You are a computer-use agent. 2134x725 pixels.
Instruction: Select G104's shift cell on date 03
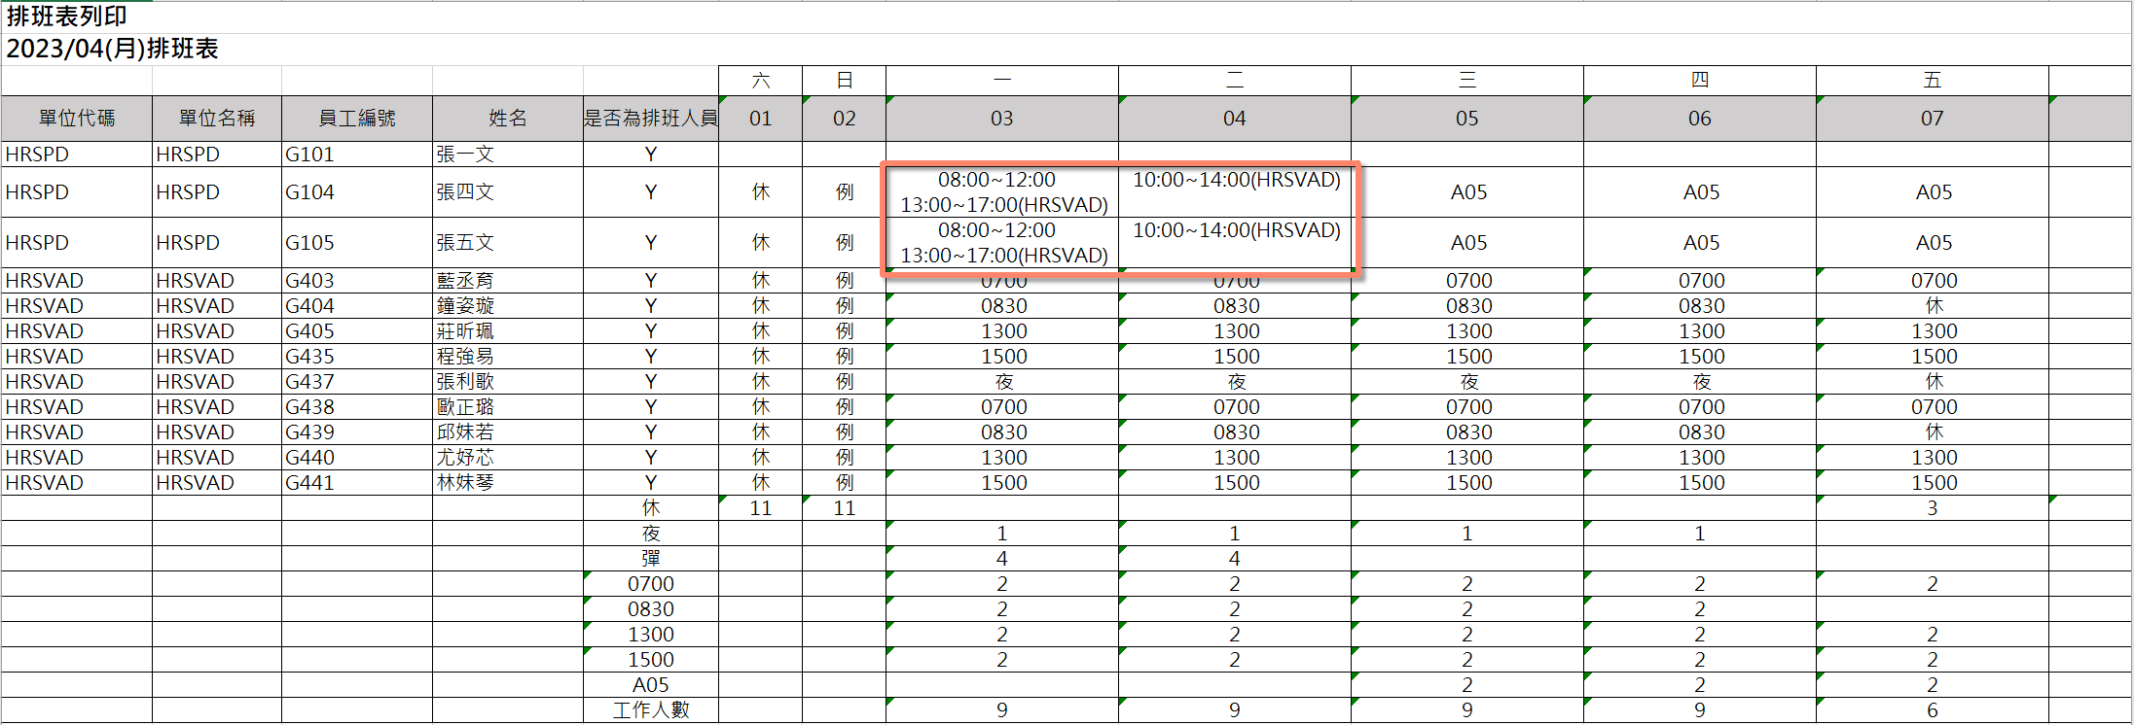tap(1002, 192)
